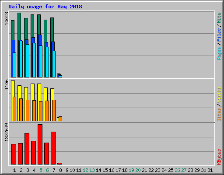Click day 17 on the x-axis
The height and width of the screenshot is (175, 224).
118,170
